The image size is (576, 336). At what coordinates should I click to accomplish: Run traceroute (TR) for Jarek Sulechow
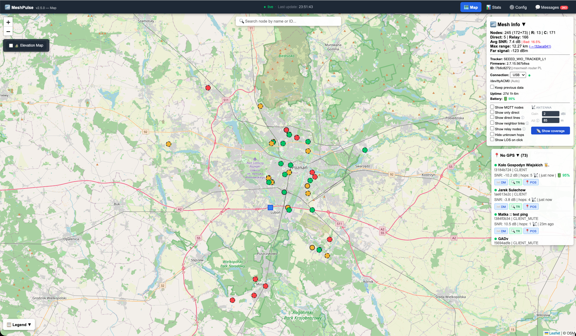pos(516,207)
